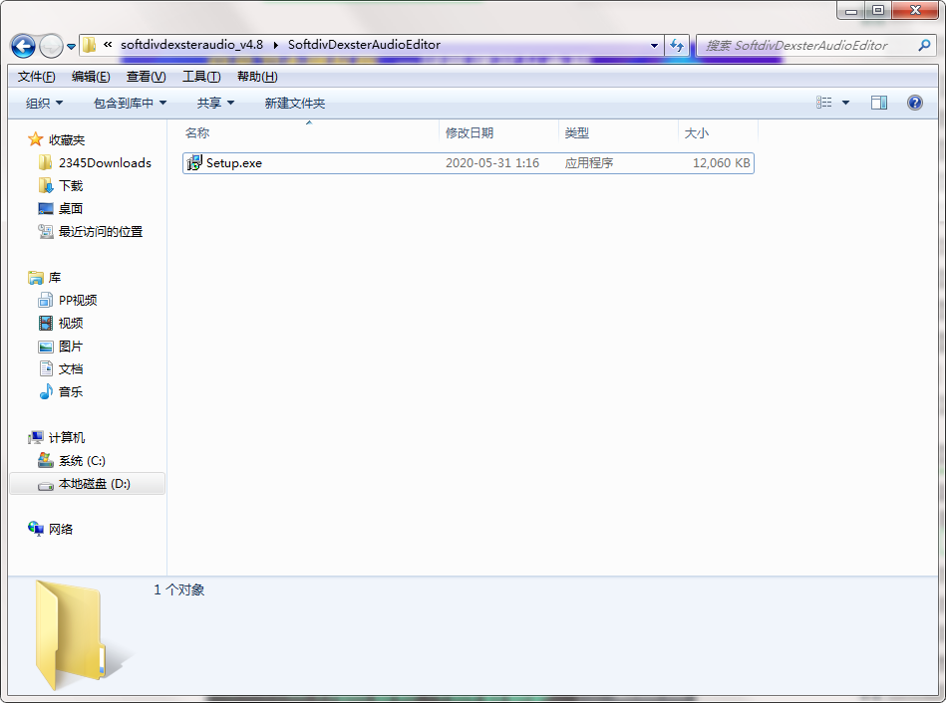The image size is (946, 703).
Task: Click the 应用程序 type cell
Action: pyautogui.click(x=589, y=162)
